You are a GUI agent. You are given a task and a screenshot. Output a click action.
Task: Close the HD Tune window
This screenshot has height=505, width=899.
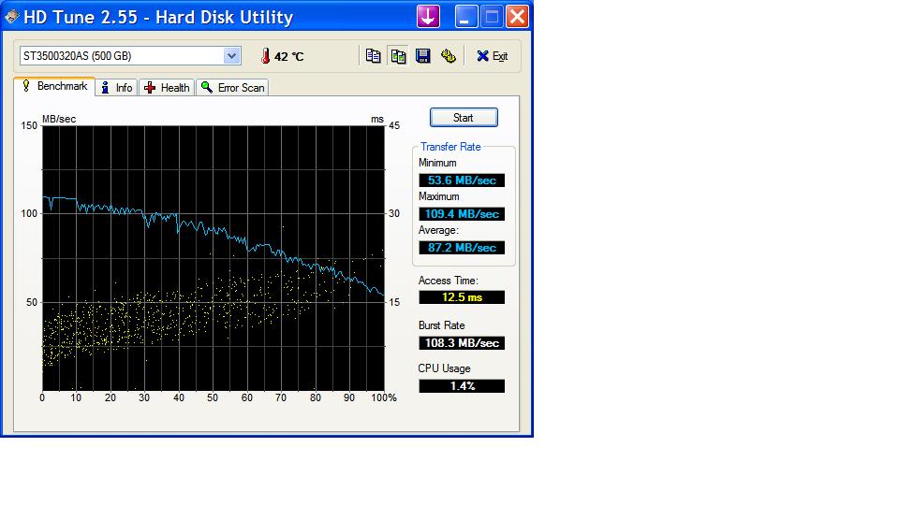pyautogui.click(x=517, y=16)
